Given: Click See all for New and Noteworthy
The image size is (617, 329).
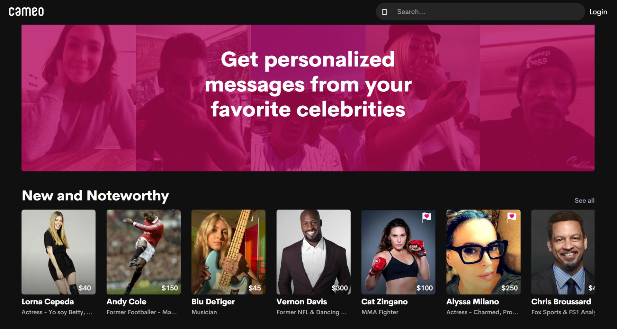Looking at the screenshot, I should click(x=584, y=200).
